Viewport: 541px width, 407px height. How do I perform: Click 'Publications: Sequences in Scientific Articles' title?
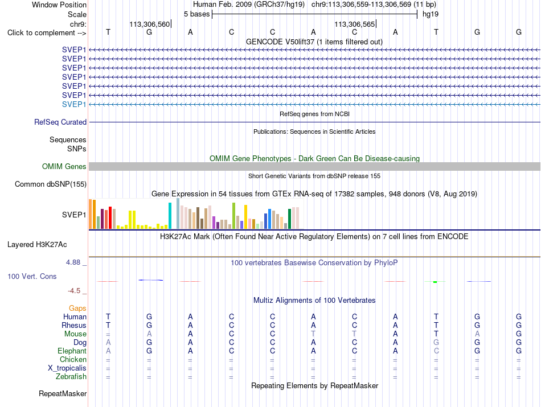[314, 131]
